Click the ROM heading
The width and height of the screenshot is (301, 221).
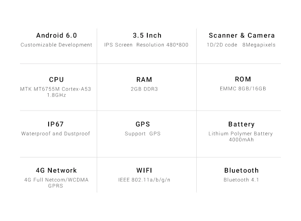pyautogui.click(x=243, y=79)
